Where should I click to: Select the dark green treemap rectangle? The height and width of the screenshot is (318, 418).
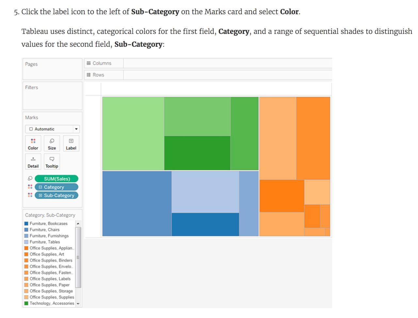pos(197,153)
